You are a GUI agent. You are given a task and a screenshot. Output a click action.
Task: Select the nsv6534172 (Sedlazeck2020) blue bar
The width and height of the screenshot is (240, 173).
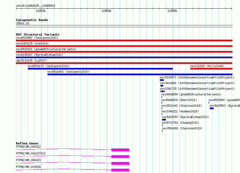[100, 69]
